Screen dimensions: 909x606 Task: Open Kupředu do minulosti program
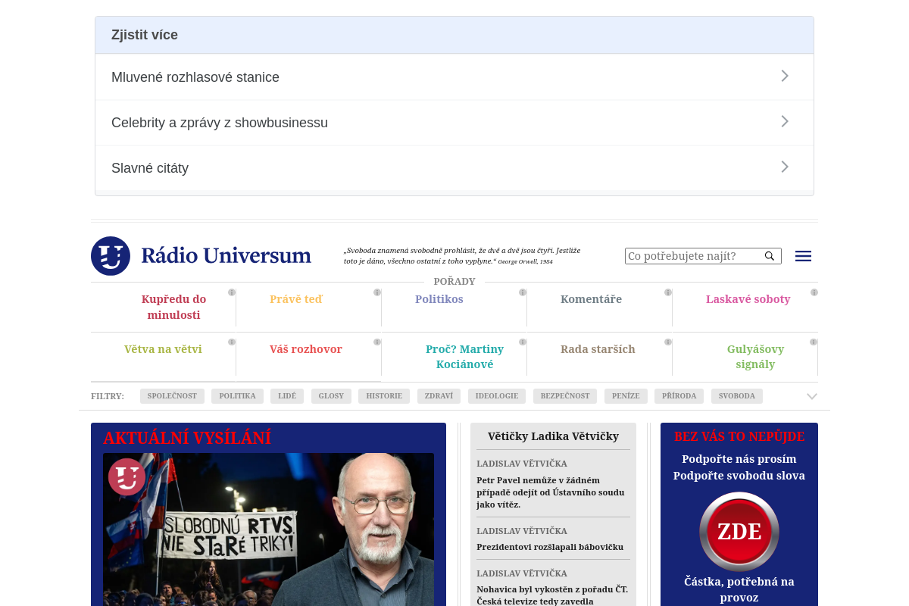173,307
